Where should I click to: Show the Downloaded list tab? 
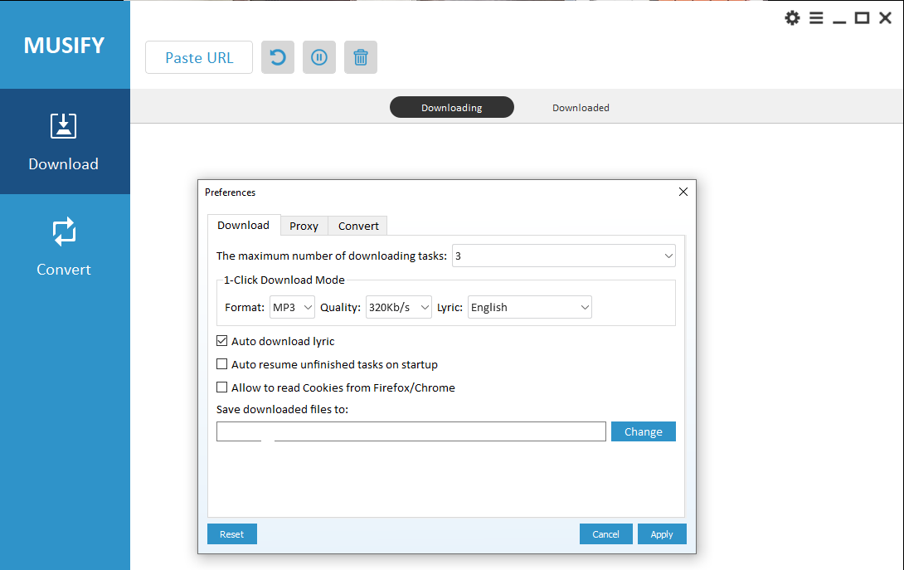(581, 107)
